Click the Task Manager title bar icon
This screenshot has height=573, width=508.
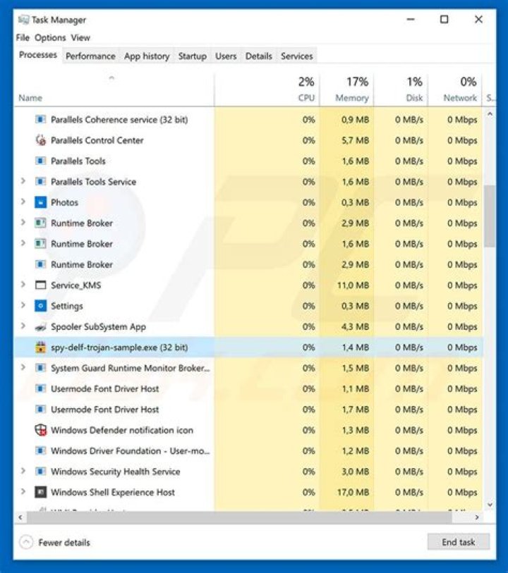(23, 19)
